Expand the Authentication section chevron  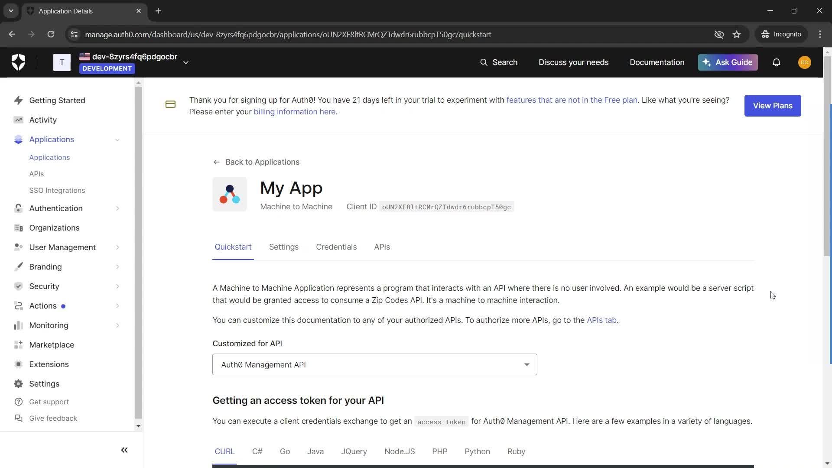117,208
